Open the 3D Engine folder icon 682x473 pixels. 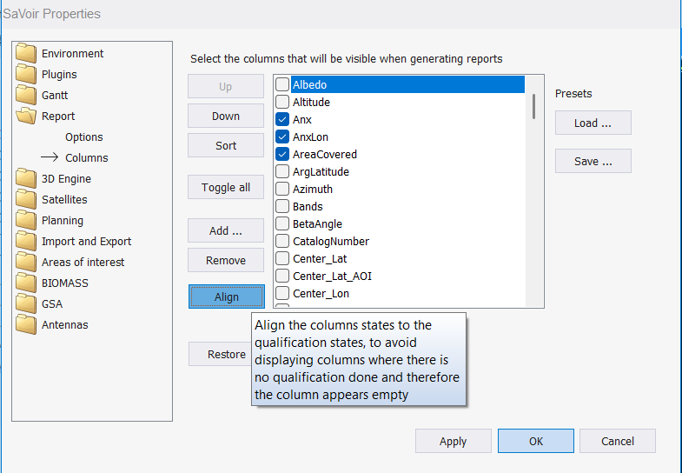pyautogui.click(x=26, y=179)
